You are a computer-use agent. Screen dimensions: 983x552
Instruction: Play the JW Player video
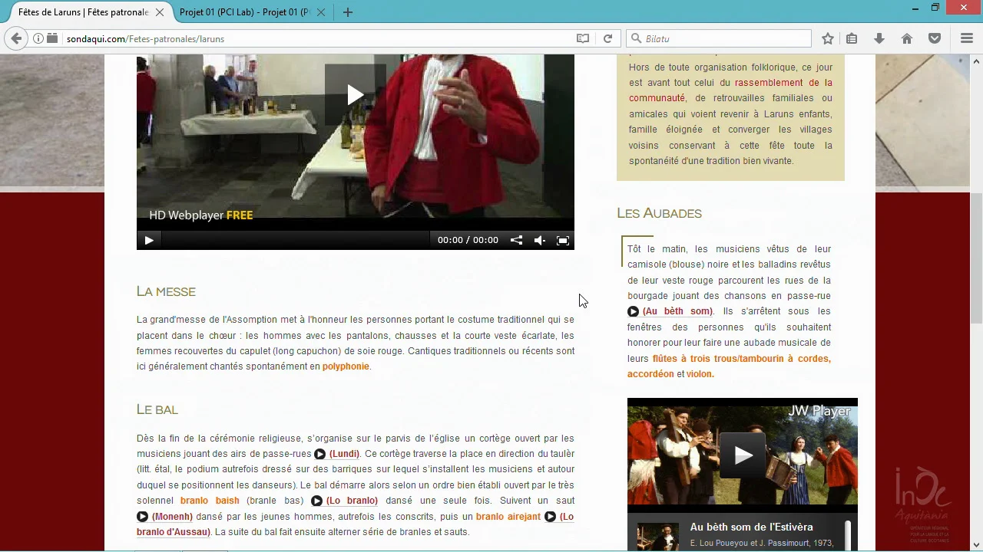(x=743, y=455)
